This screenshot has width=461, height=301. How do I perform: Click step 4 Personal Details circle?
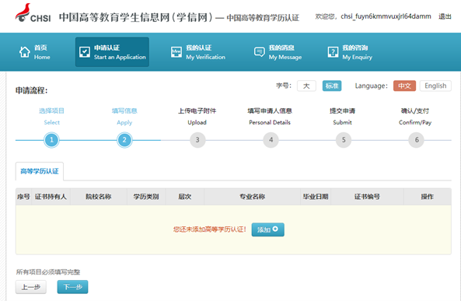click(x=271, y=140)
